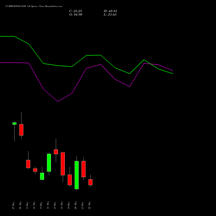Click the red candlestick above 11 May
This screenshot has height=216, width=216.
pos(28,164)
